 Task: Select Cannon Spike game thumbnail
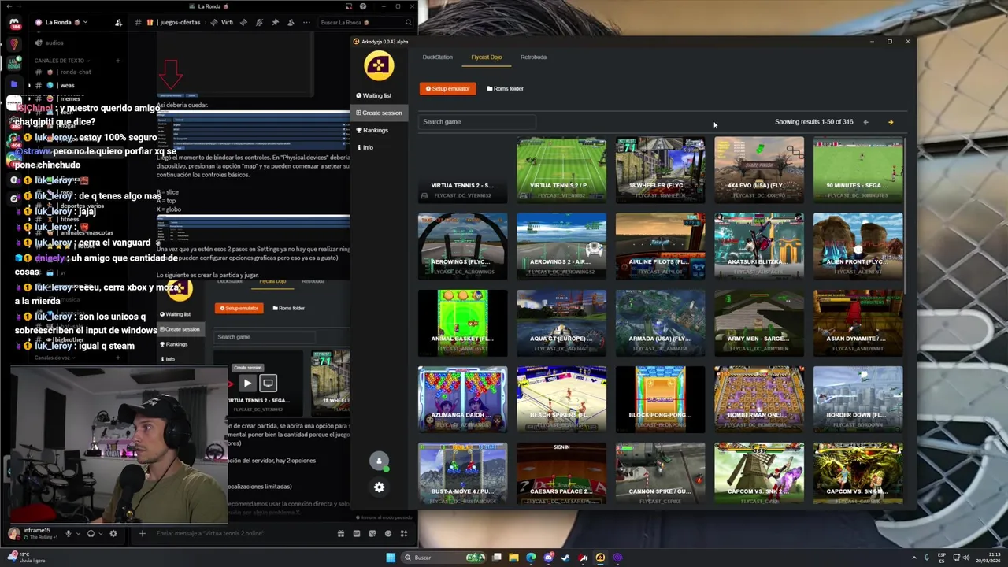point(660,475)
